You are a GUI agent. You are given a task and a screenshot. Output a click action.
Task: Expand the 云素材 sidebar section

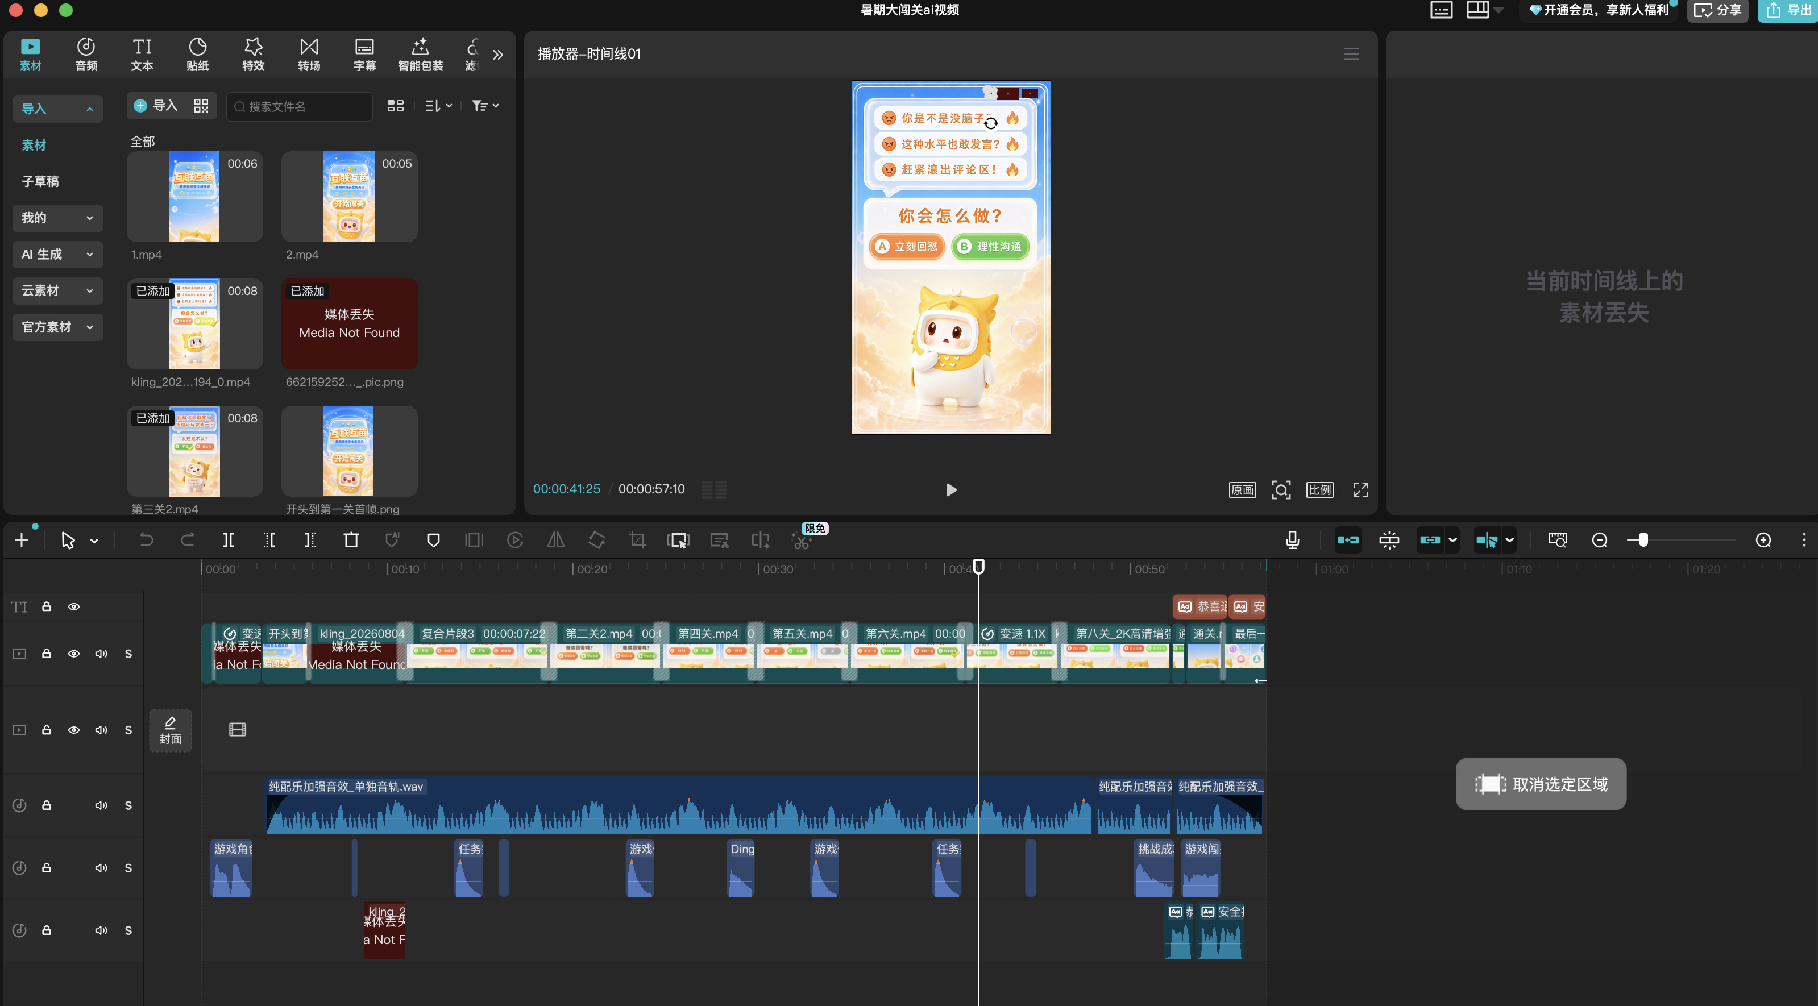tap(58, 290)
